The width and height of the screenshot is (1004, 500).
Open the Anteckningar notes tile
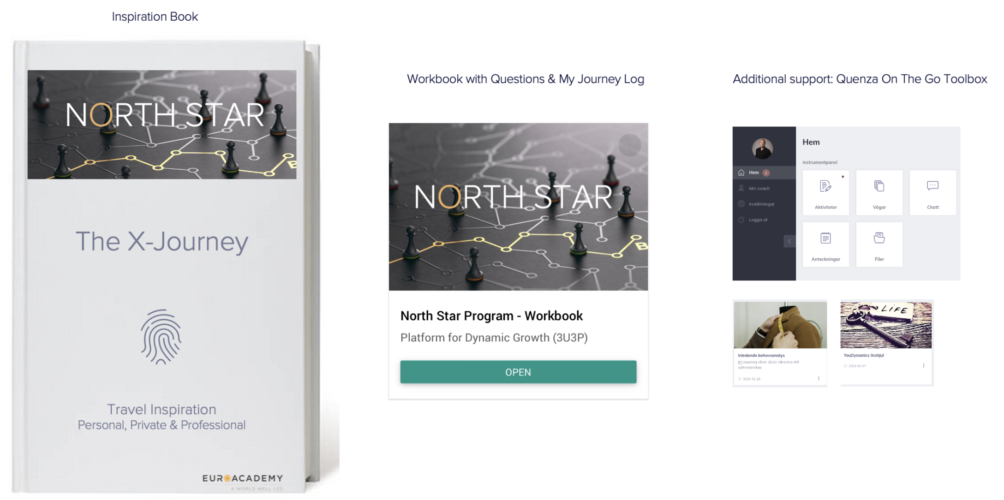[825, 244]
